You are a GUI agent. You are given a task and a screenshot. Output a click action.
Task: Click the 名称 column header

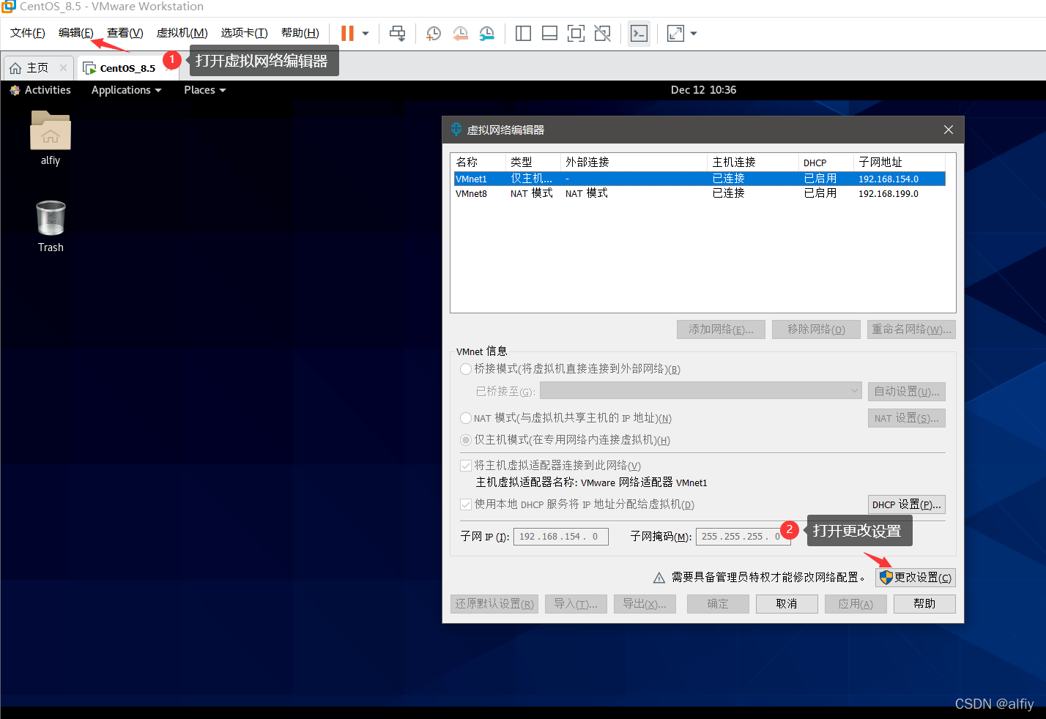(x=478, y=162)
